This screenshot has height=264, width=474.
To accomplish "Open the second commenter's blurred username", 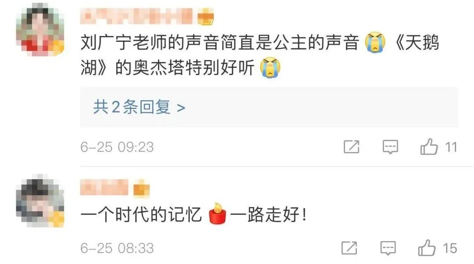I will pos(104,187).
